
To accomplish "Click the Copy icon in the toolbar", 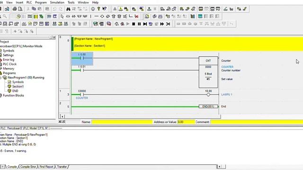I will [34, 9].
